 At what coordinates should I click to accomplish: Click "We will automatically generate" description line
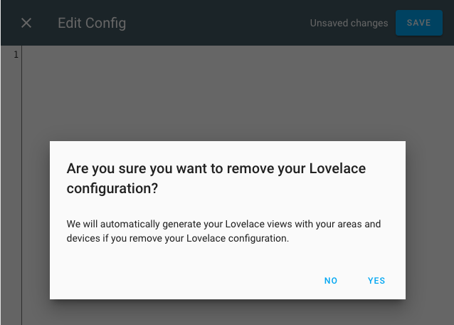click(x=223, y=224)
